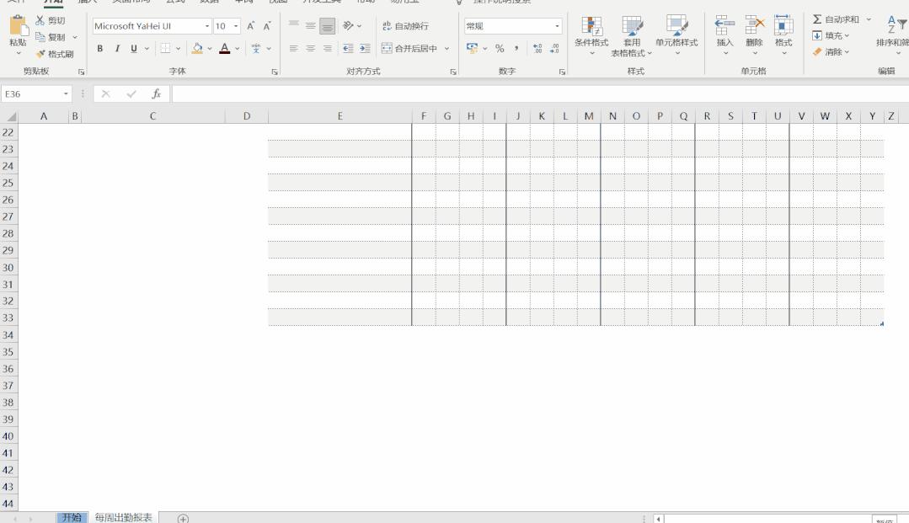Screen dimensions: 909x523
Task: Click the phonetic guide (文) icon
Action: click(x=256, y=49)
